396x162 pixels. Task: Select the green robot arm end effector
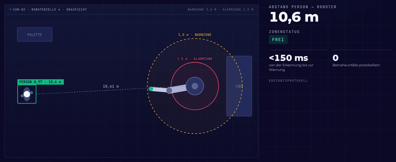coord(151,89)
